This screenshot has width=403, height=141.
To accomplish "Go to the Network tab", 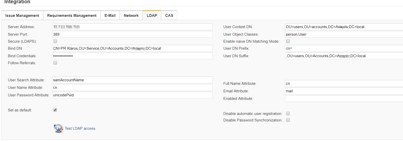I will [131, 16].
